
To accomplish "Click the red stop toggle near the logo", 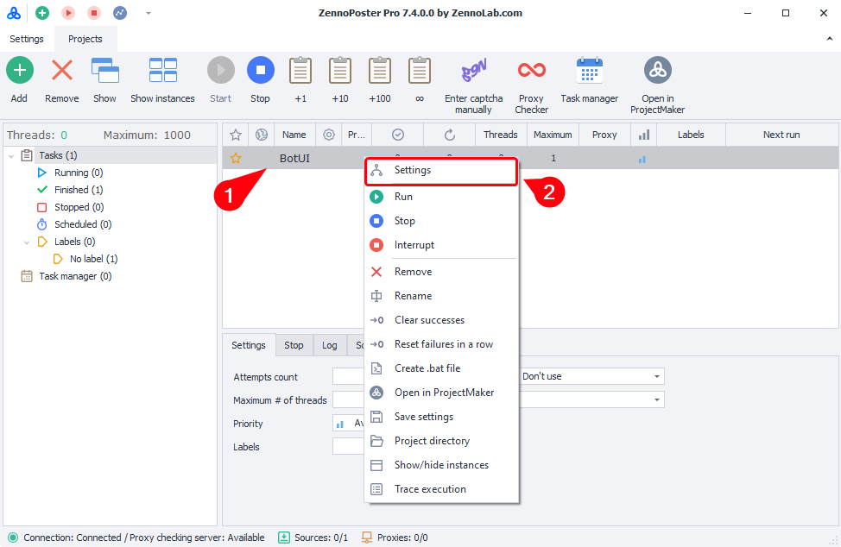I will pos(95,13).
